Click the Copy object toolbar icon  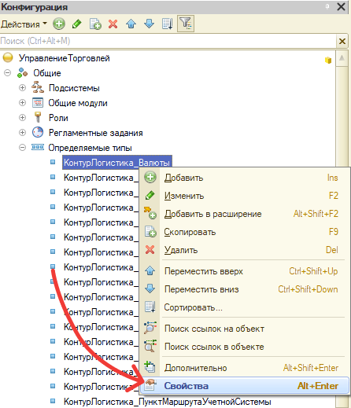95,24
